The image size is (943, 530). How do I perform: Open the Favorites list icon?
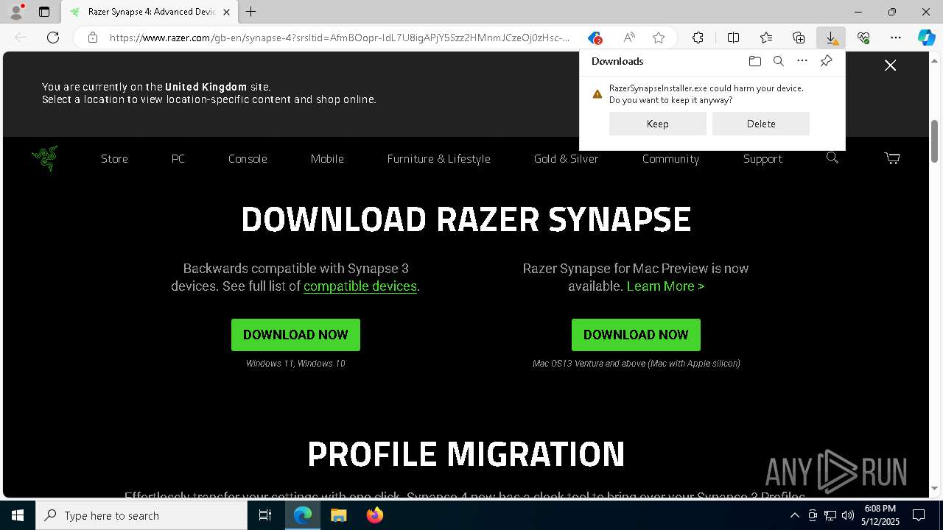click(x=766, y=38)
